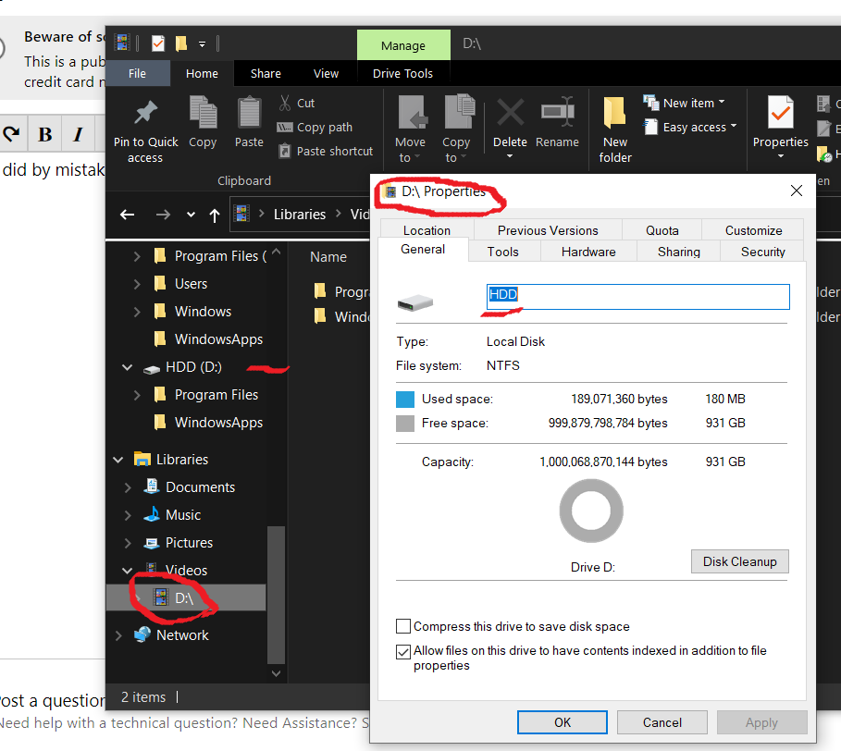Close the D:\ Properties dialog
Screen dimensions: 841x751
796,191
